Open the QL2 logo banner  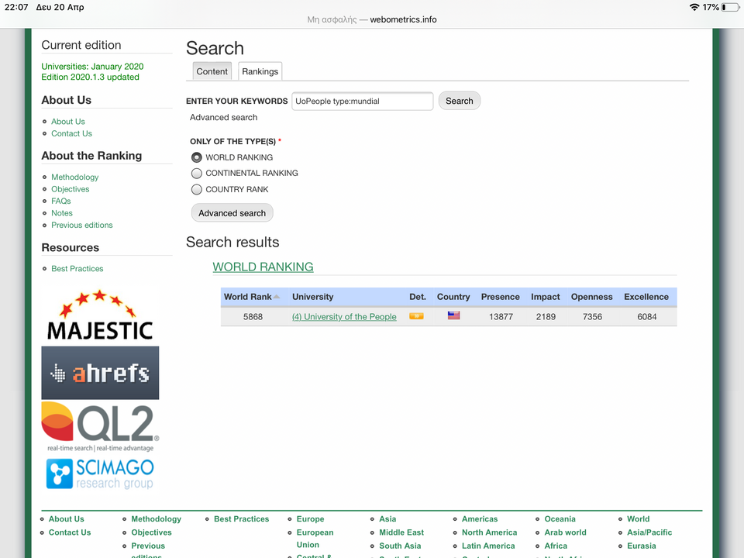[100, 426]
